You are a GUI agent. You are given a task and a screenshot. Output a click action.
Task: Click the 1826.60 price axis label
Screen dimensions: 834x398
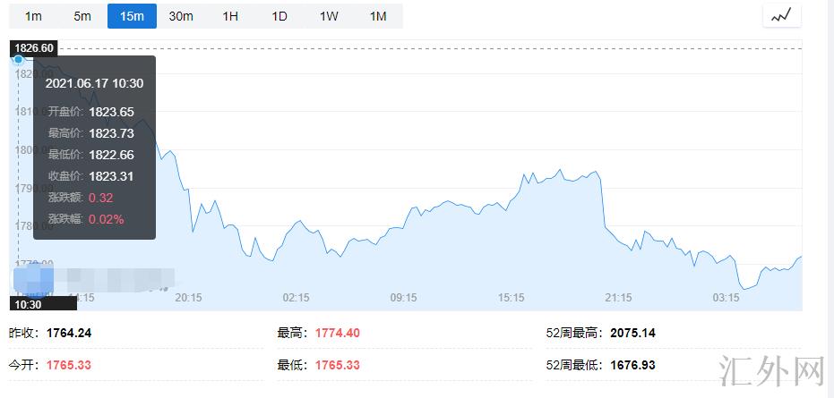point(35,47)
